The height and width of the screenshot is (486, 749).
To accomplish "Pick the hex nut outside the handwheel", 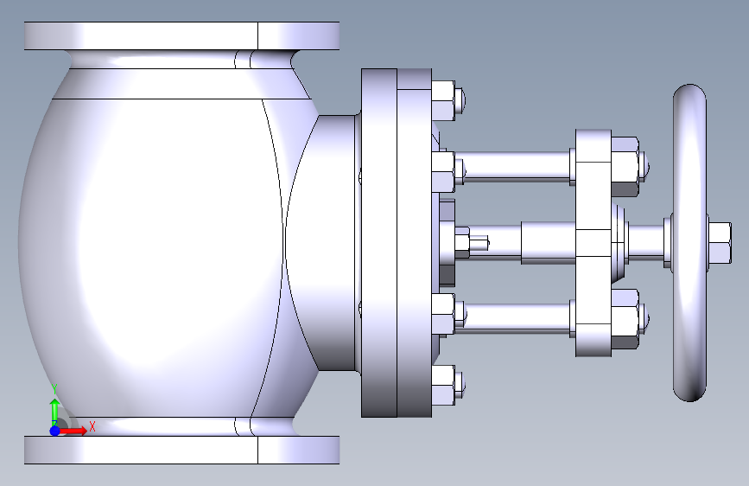I will click(x=720, y=243).
